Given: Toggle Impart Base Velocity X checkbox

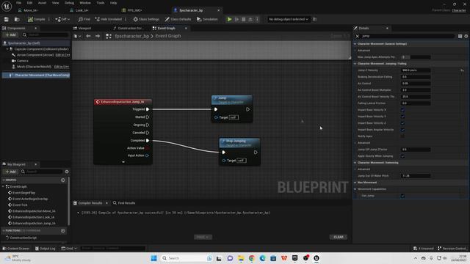Looking at the screenshot, I should tap(402, 110).
